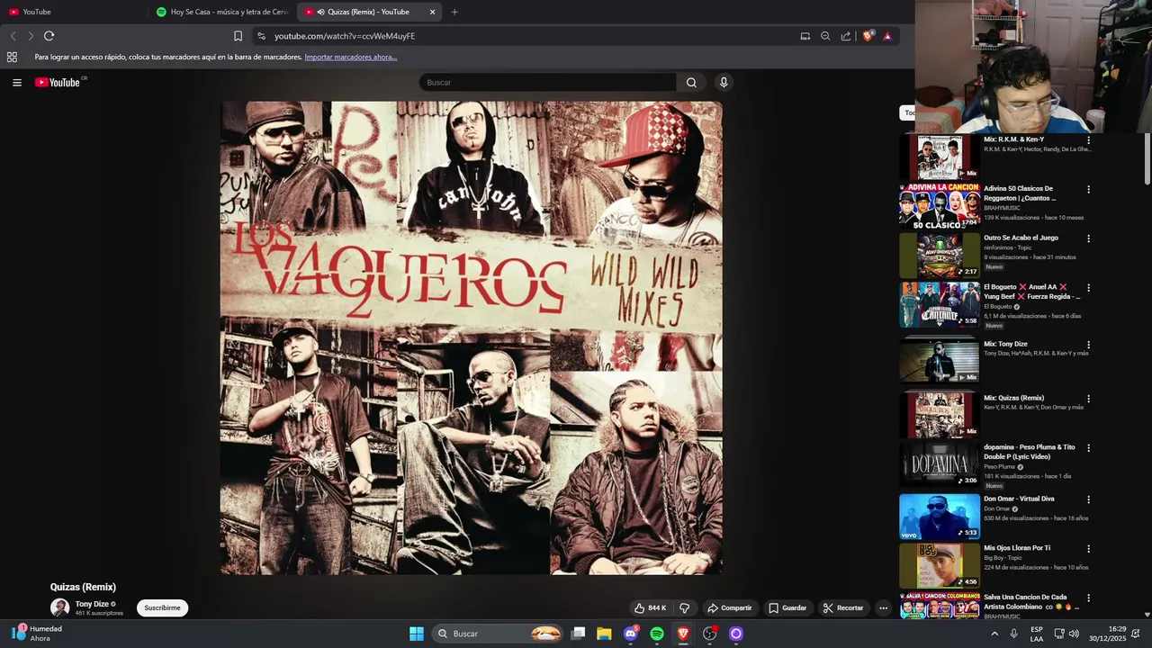The width and height of the screenshot is (1152, 648).
Task: Dislike the video with thumbs-down icon
Action: 684,608
